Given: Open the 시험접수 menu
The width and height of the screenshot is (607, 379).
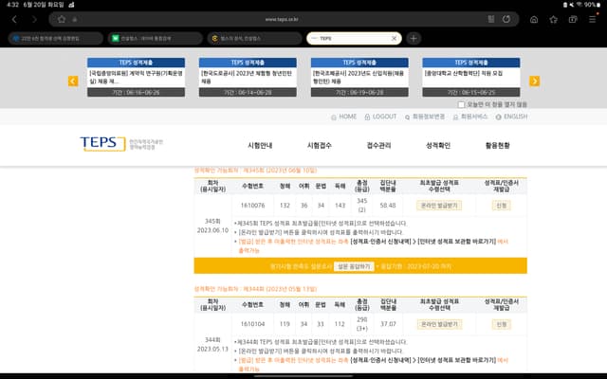Looking at the screenshot, I should click(x=320, y=145).
